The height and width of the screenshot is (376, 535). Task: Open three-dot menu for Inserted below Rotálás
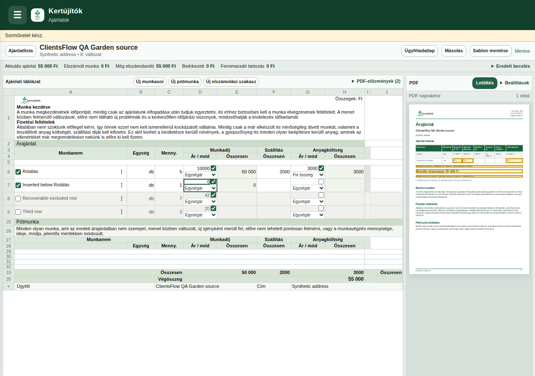coord(122,185)
